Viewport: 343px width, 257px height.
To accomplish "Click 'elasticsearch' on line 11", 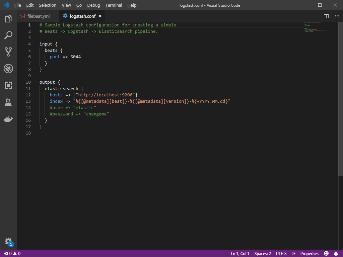I will coord(61,88).
